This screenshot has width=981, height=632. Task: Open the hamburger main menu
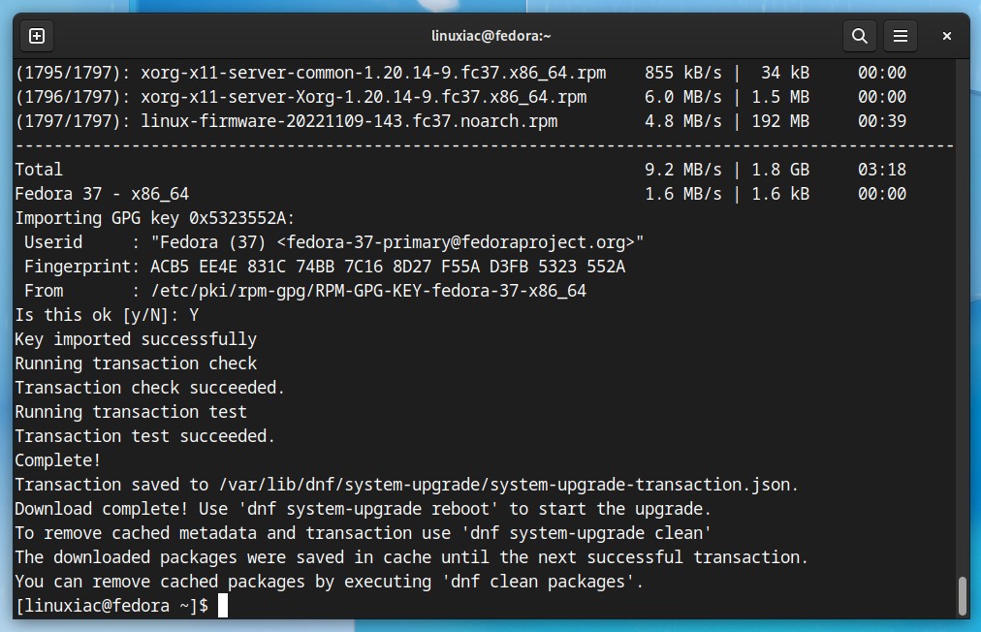[x=901, y=36]
